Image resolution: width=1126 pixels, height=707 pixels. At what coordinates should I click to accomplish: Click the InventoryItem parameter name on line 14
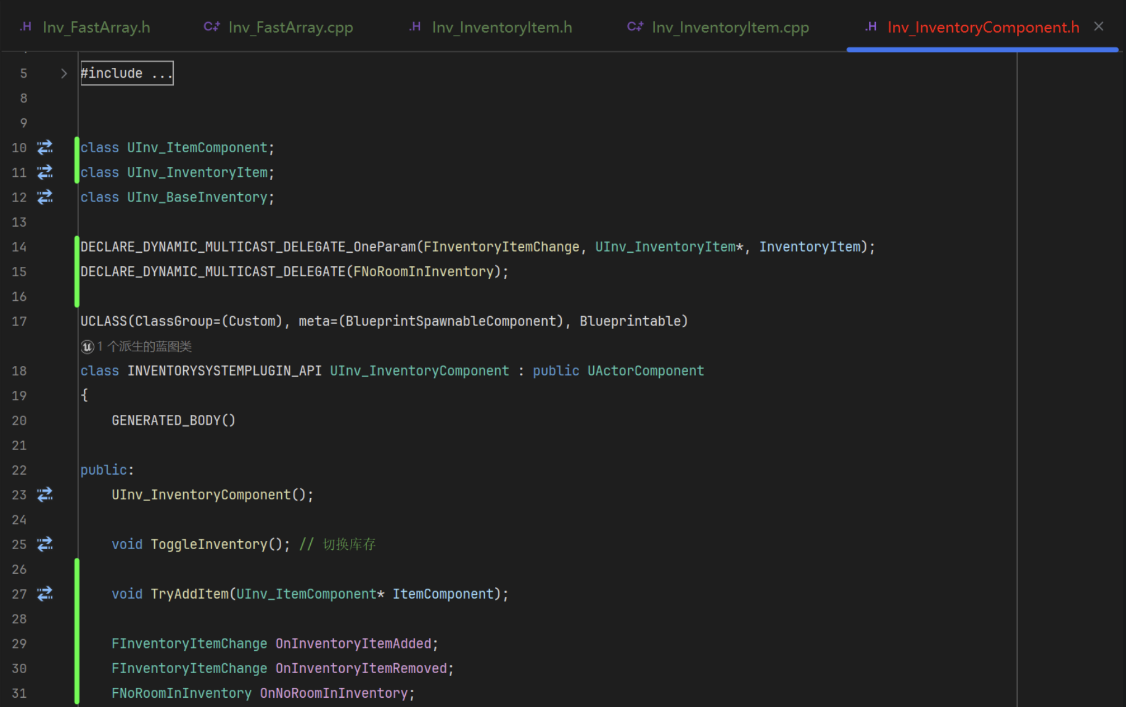[810, 247]
